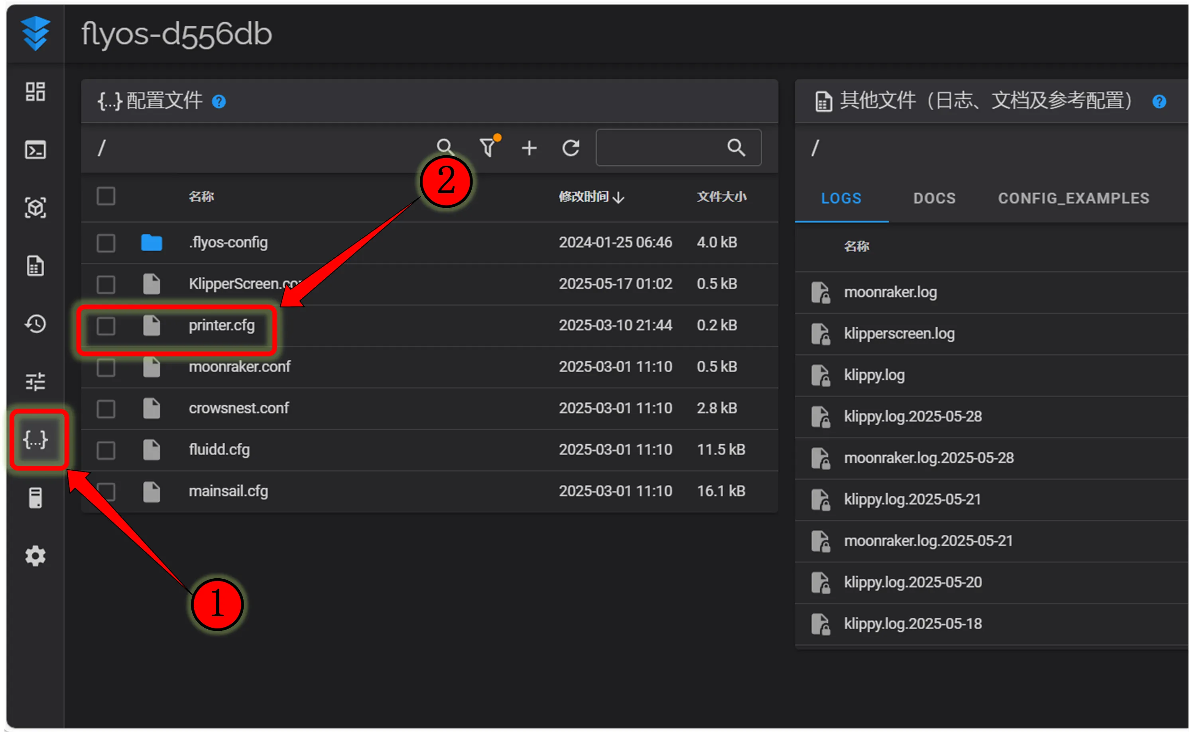Image resolution: width=1189 pixels, height=732 pixels.
Task: Open the moonraker.conf file
Action: point(240,366)
